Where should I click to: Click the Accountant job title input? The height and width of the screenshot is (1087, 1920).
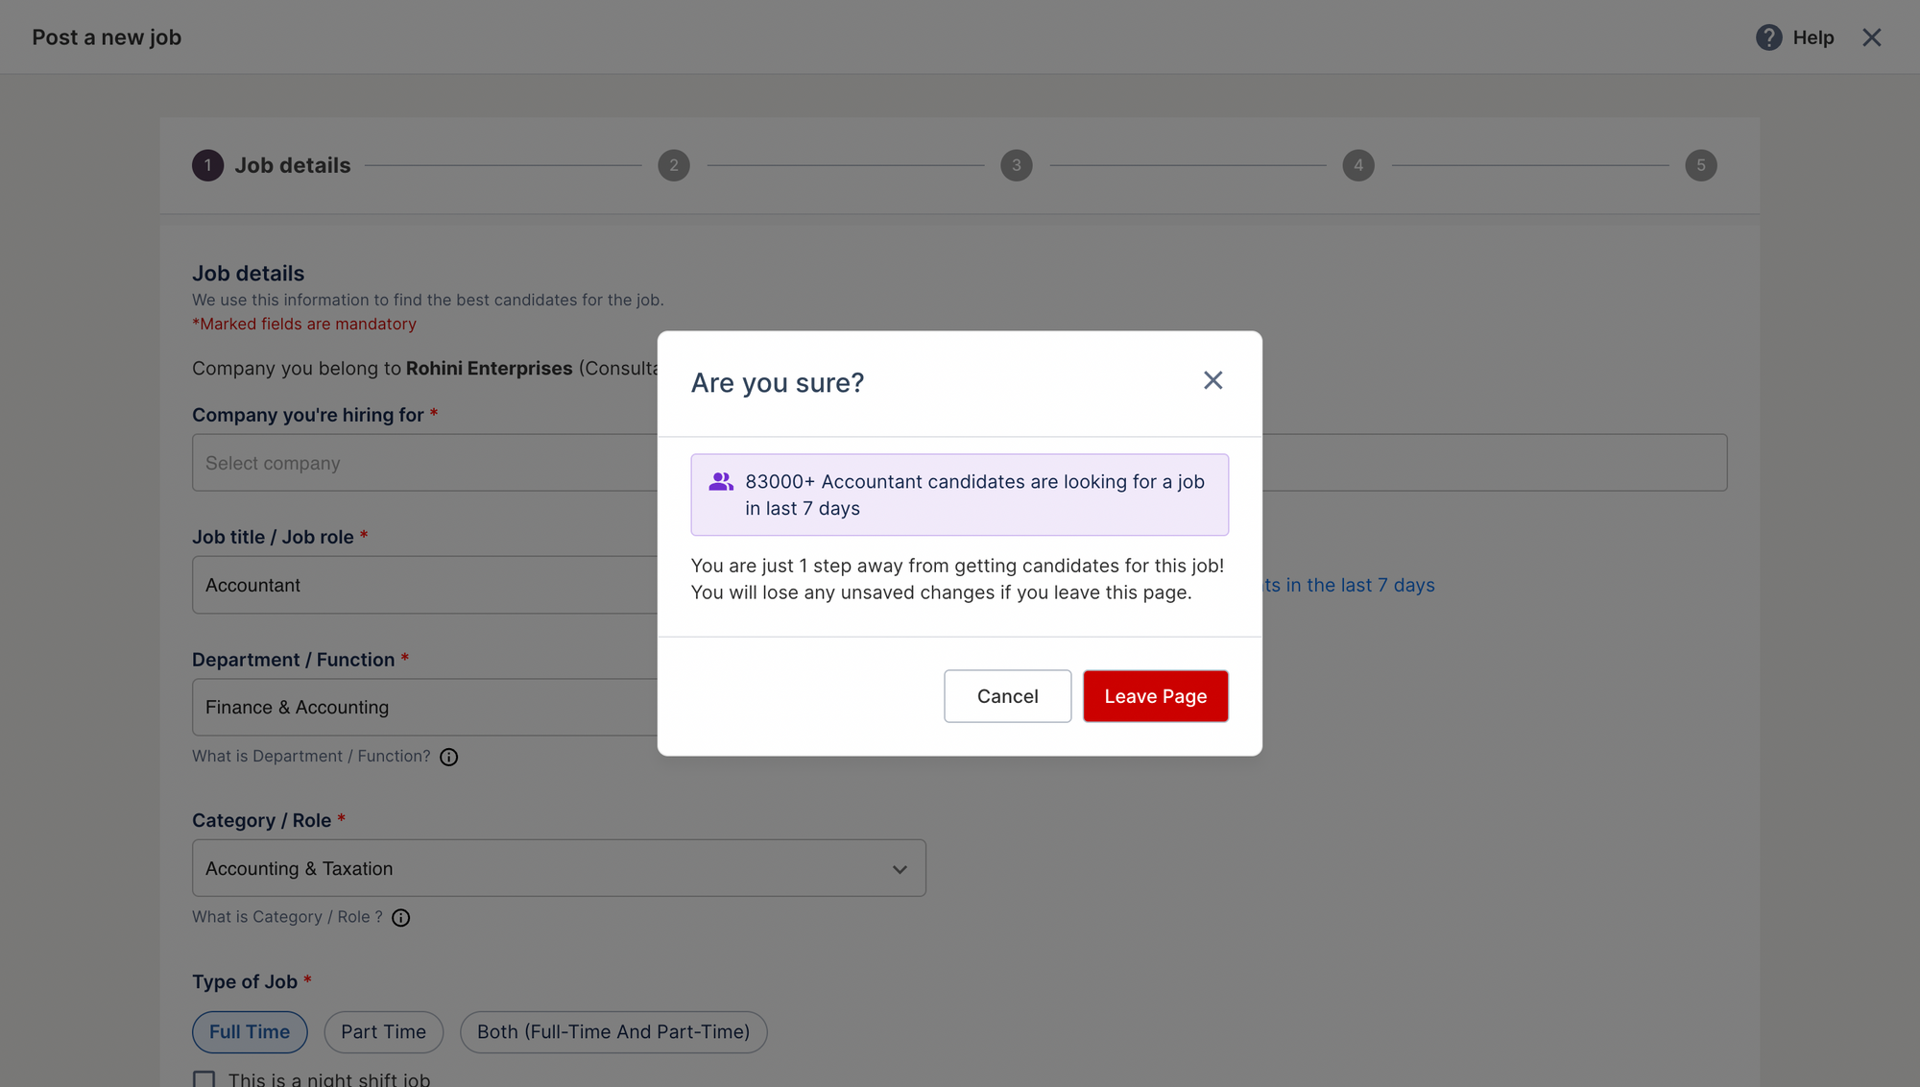tap(422, 585)
